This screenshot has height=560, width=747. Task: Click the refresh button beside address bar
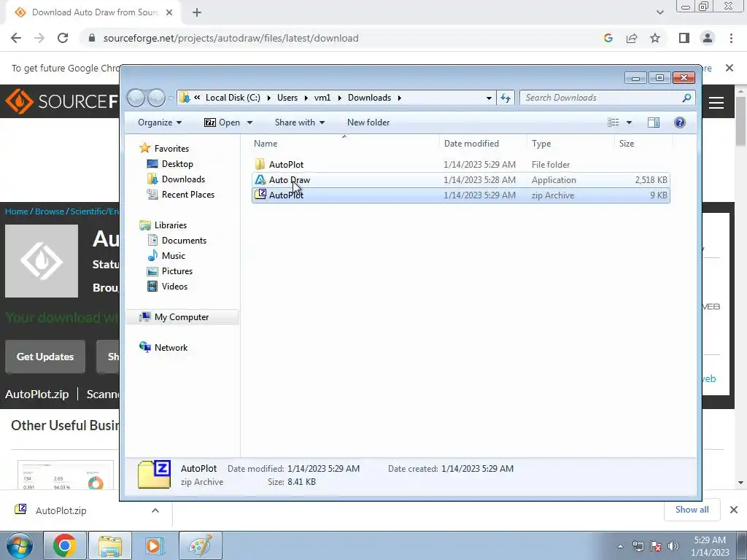pyautogui.click(x=505, y=98)
